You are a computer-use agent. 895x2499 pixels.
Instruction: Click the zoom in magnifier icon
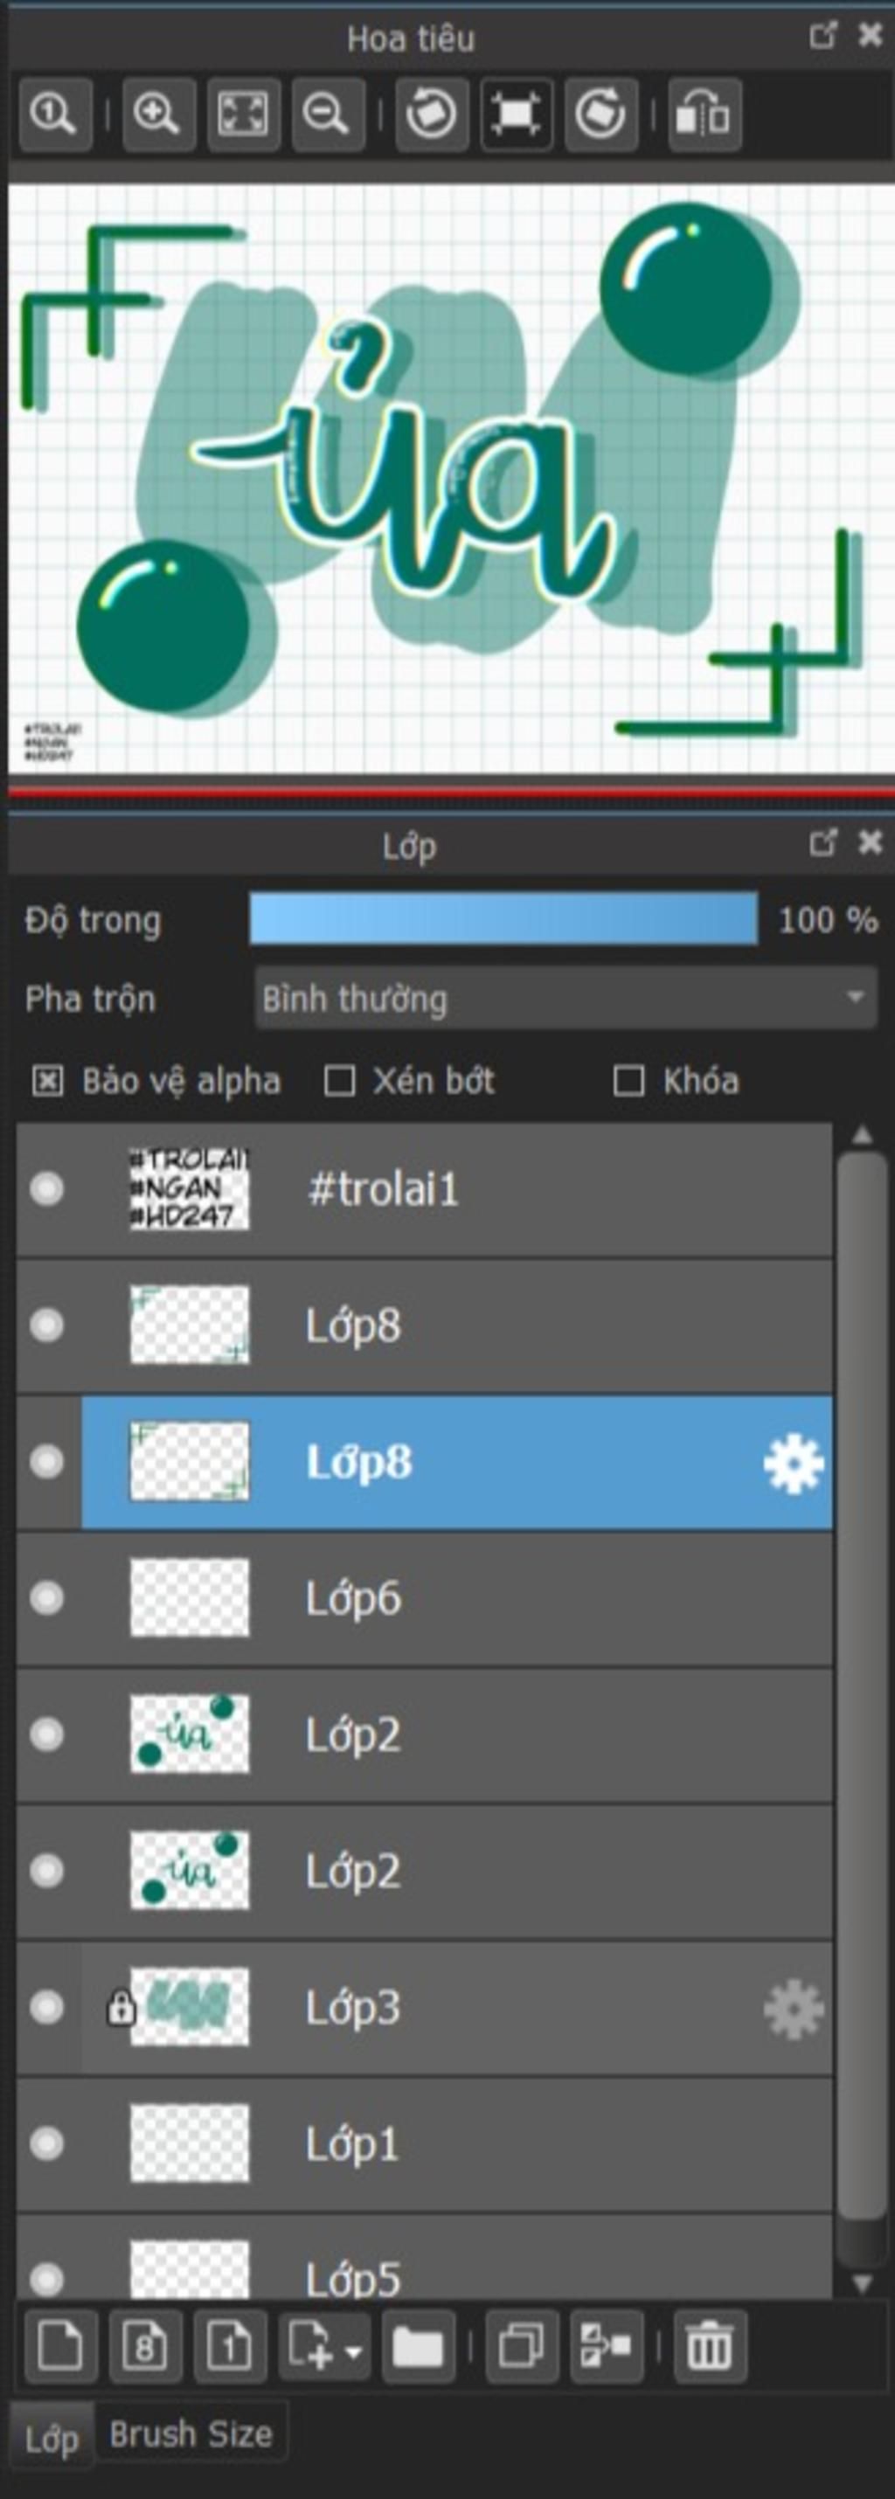[x=158, y=114]
